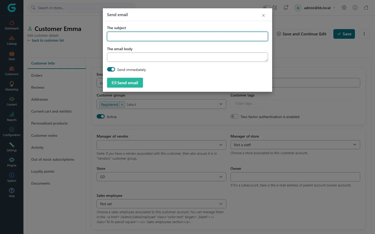Viewport: 375px width, 234px height.
Task: Open the Loyalty points tab
Action: coord(43,171)
